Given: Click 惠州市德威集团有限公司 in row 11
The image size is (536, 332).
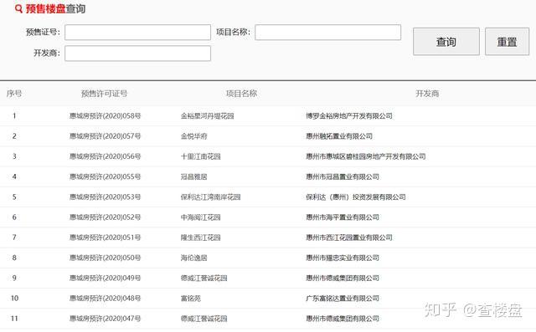Looking at the screenshot, I should click(x=343, y=319).
